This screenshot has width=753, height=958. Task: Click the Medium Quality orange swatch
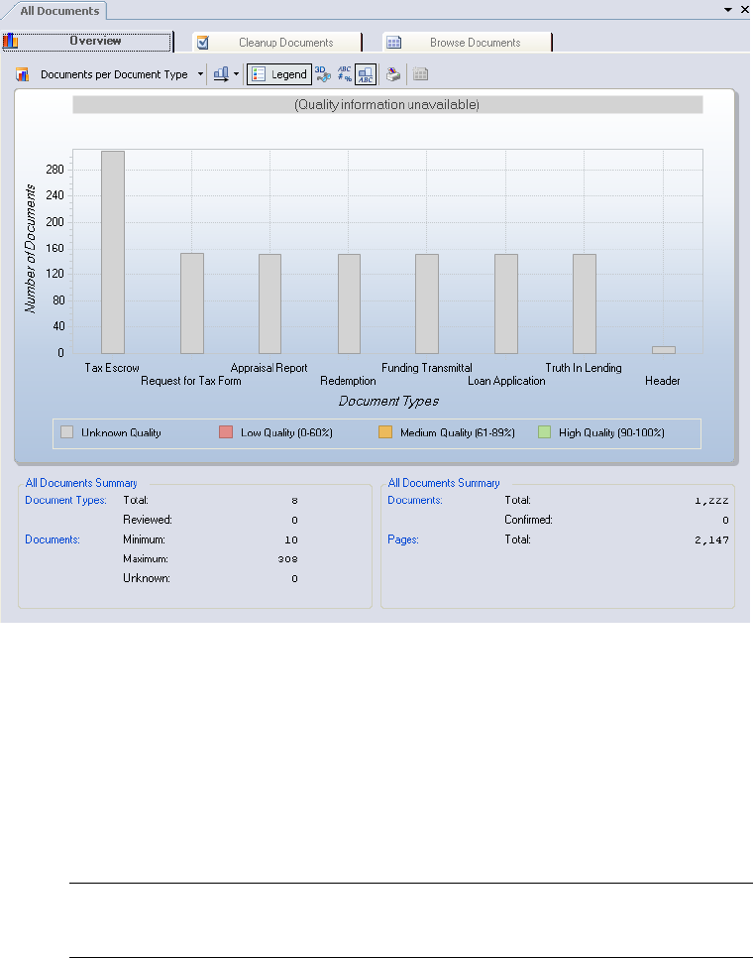385,432
